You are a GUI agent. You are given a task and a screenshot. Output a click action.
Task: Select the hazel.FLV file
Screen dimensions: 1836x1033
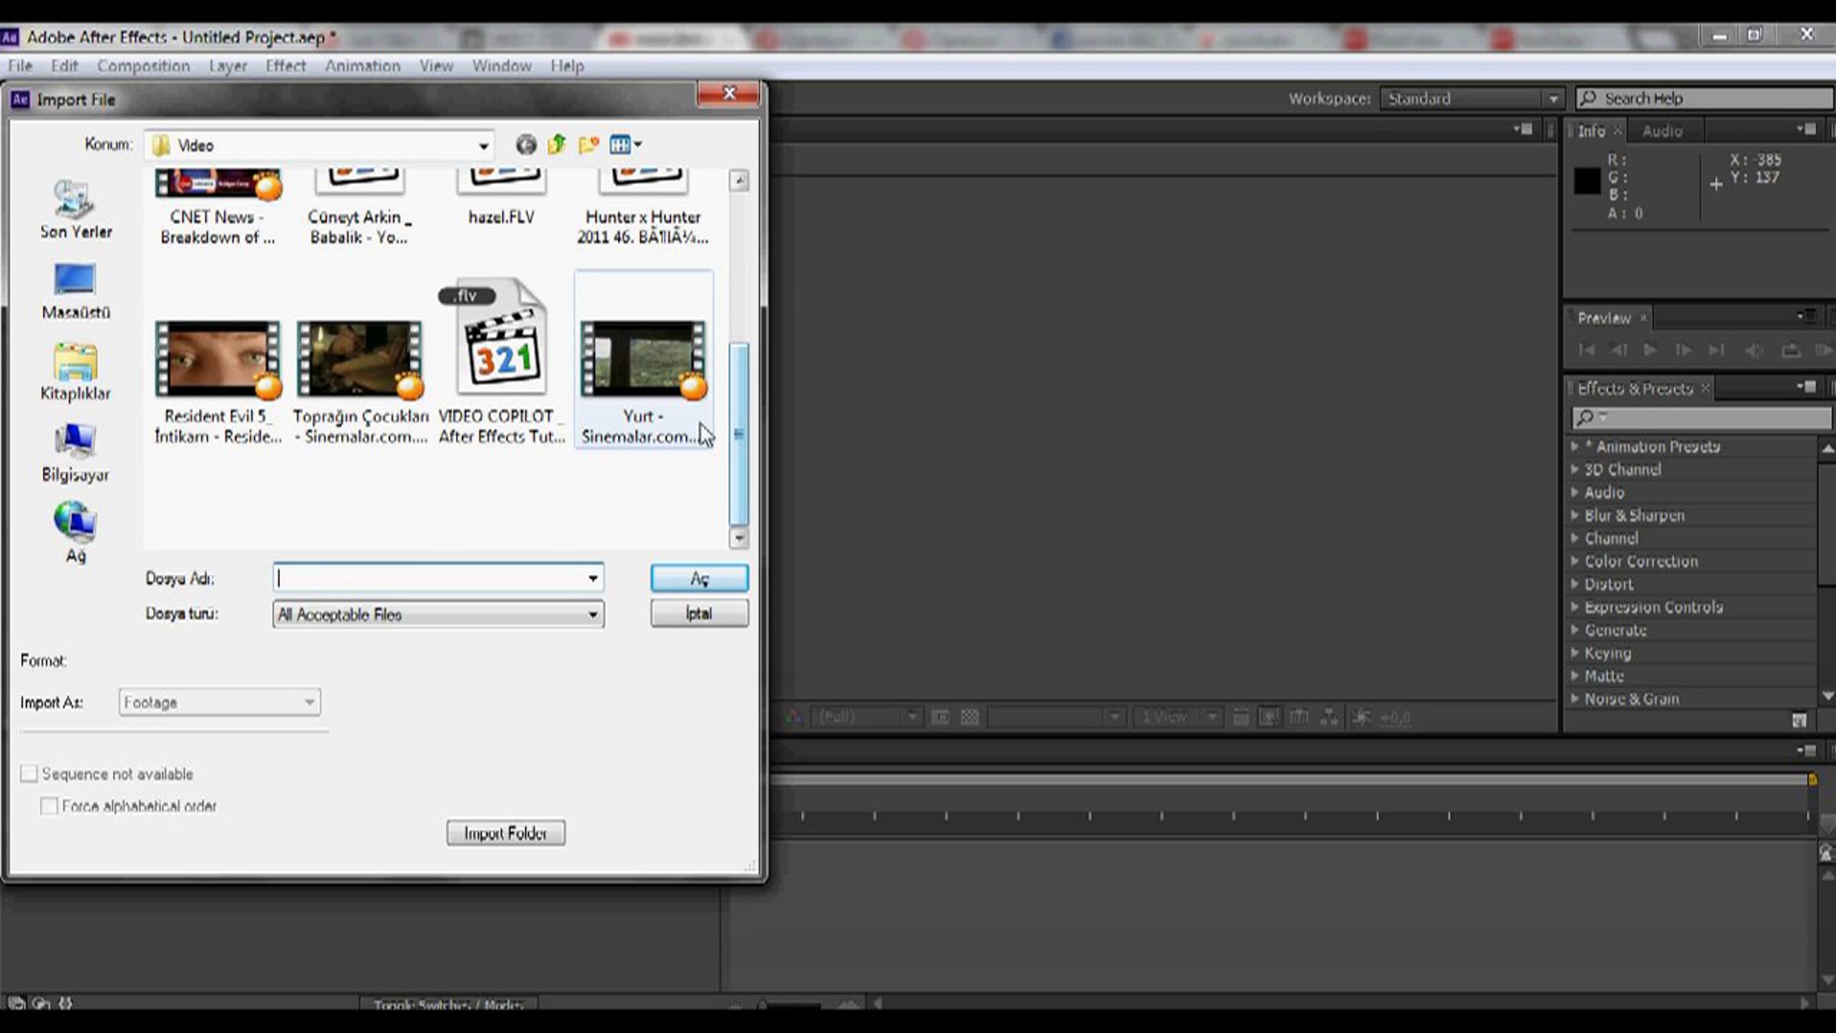pos(502,198)
